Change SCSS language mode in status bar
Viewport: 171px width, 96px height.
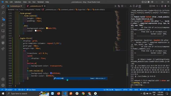point(136,90)
